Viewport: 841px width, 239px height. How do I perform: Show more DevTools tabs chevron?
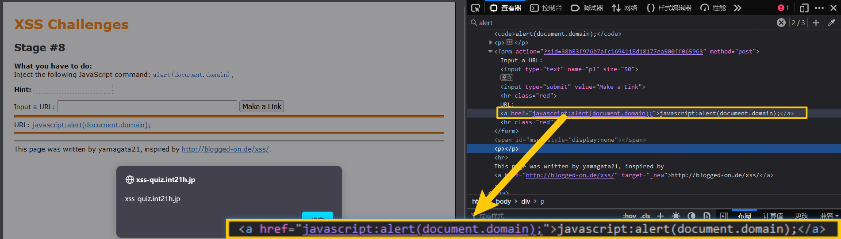tap(737, 8)
